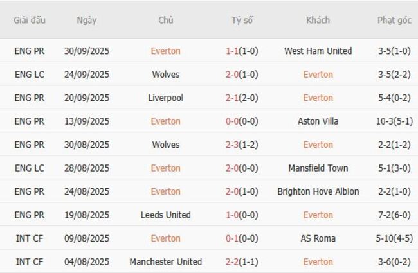This screenshot has width=418, height=273.
Task: Open Brighton Hove Albion team link
Action: (x=318, y=191)
